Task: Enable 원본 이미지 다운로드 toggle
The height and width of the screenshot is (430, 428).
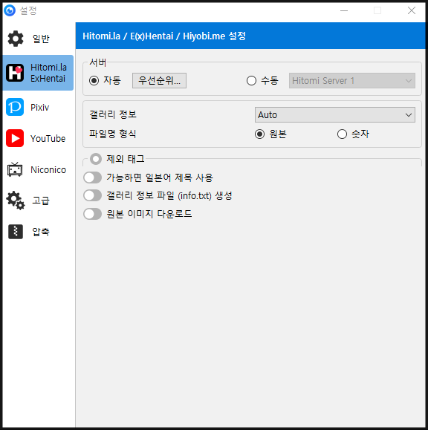Action: (92, 214)
